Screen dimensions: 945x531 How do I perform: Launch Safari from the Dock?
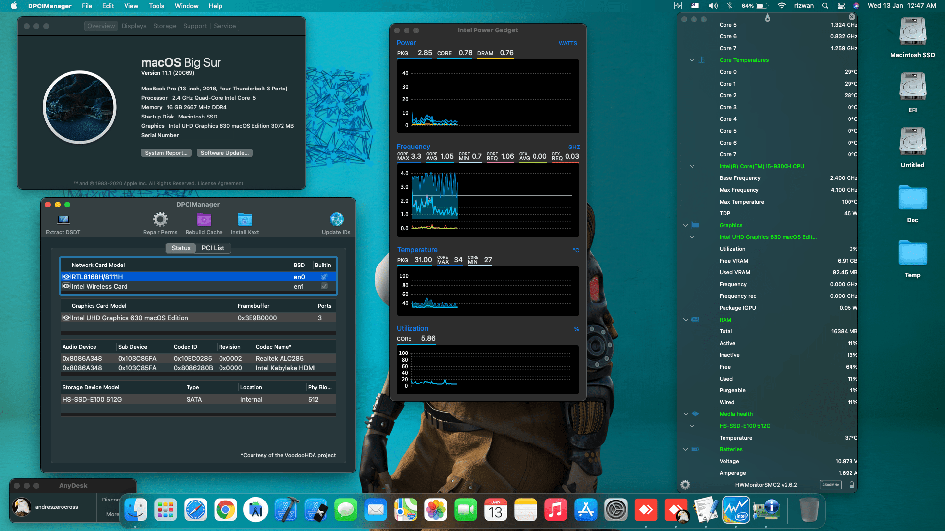(195, 510)
